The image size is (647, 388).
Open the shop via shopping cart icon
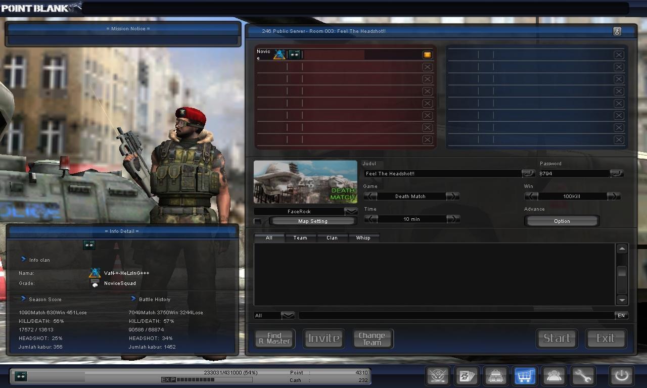pyautogui.click(x=525, y=376)
